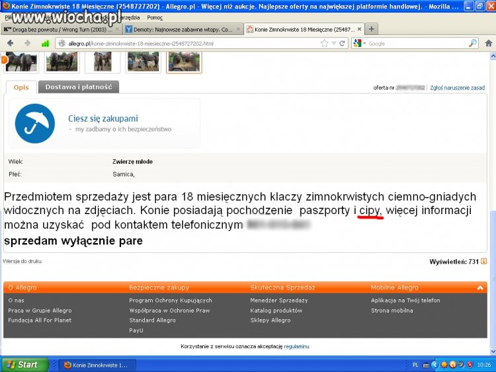Collapse footer with white up arrow

[x=480, y=287]
